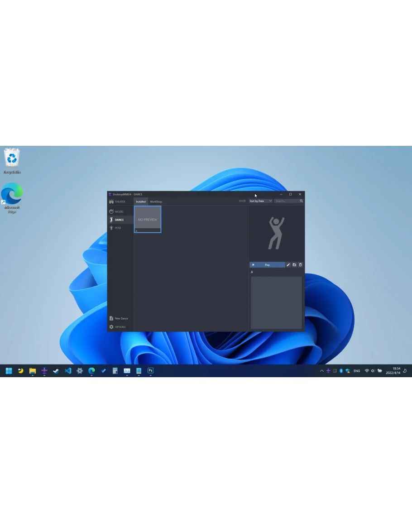Click the pencil edit icon beside Play
Screen dimensions: 412x523
tap(288, 265)
